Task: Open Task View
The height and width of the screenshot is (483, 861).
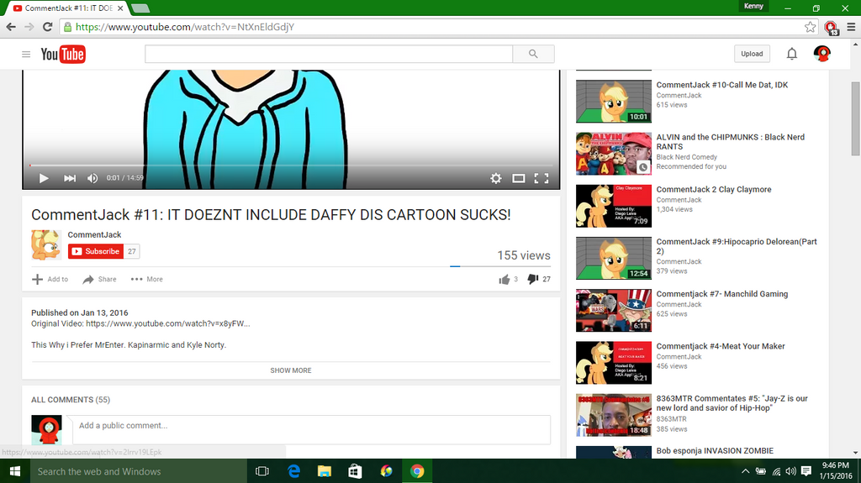Action: tap(262, 471)
